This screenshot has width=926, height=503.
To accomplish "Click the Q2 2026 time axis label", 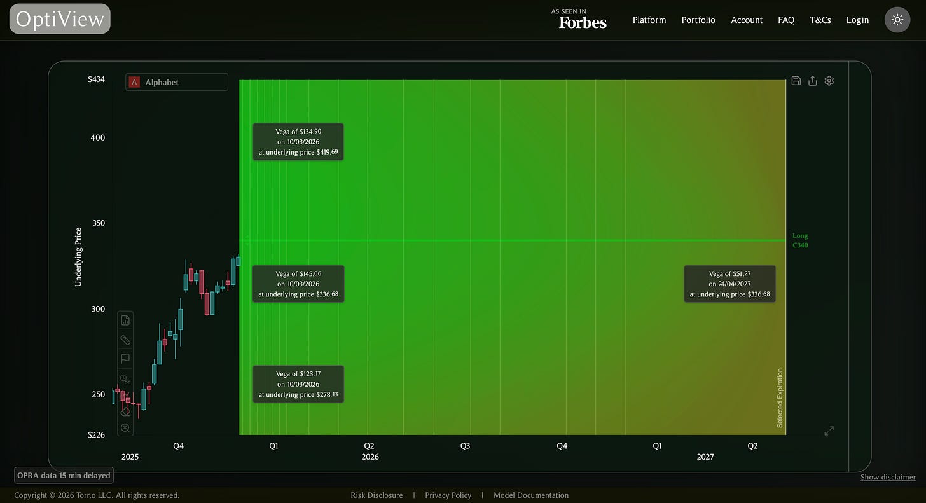I will click(369, 446).
